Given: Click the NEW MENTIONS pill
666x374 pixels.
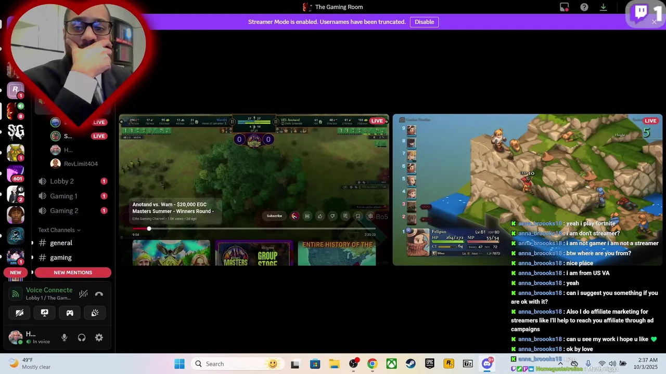Looking at the screenshot, I should pyautogui.click(x=73, y=272).
